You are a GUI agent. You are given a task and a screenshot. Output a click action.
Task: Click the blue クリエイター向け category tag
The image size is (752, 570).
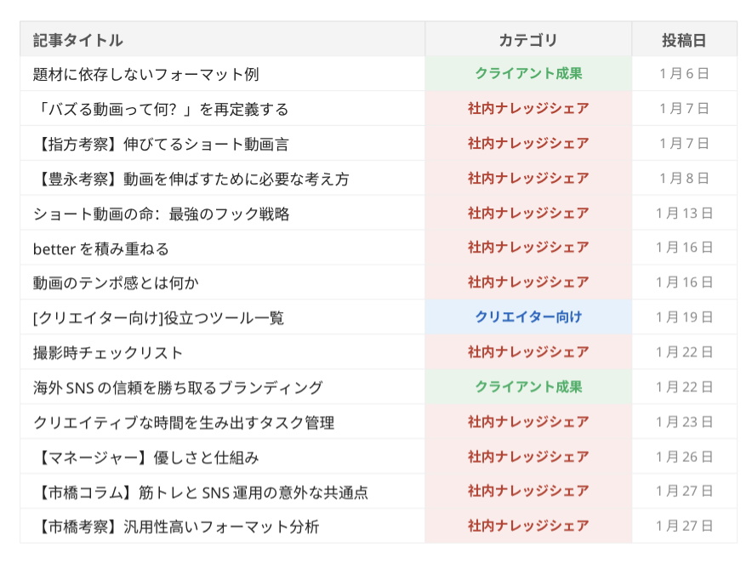[x=528, y=317]
